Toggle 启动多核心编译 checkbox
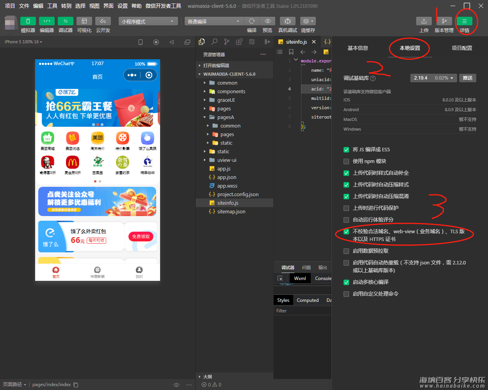Image resolution: width=488 pixels, height=390 pixels. pos(346,282)
